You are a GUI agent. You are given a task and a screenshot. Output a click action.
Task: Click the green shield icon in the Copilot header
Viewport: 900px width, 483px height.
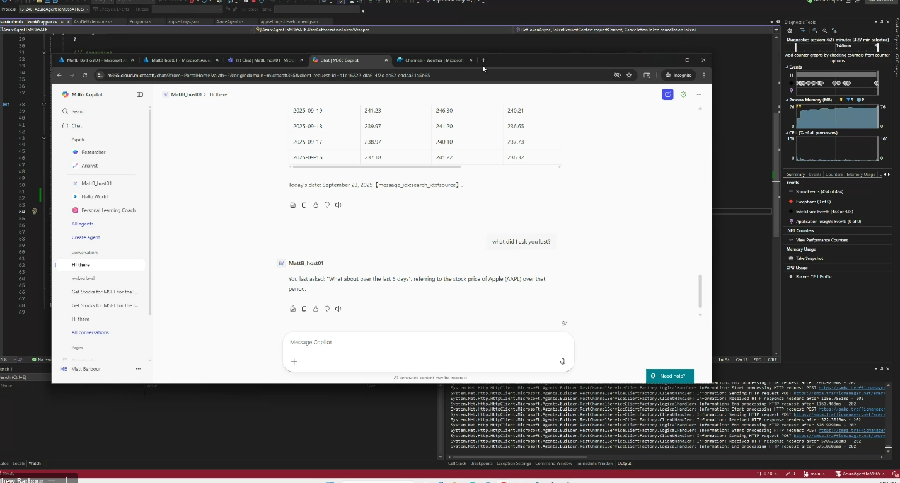[683, 94]
